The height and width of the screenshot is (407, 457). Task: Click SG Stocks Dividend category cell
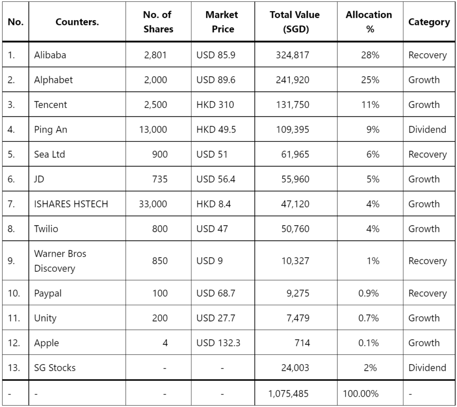pyautogui.click(x=429, y=368)
